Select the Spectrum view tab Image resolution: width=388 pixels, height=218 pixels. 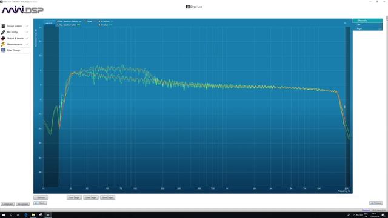point(49,23)
